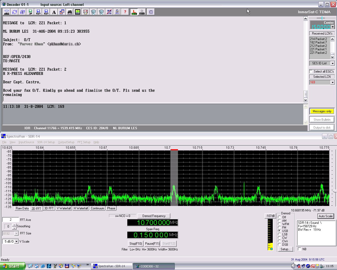Click the Show Bulletin button

pyautogui.click(x=322, y=119)
